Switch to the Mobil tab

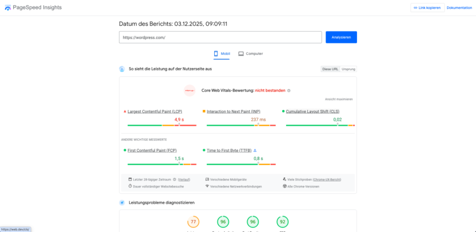[222, 54]
